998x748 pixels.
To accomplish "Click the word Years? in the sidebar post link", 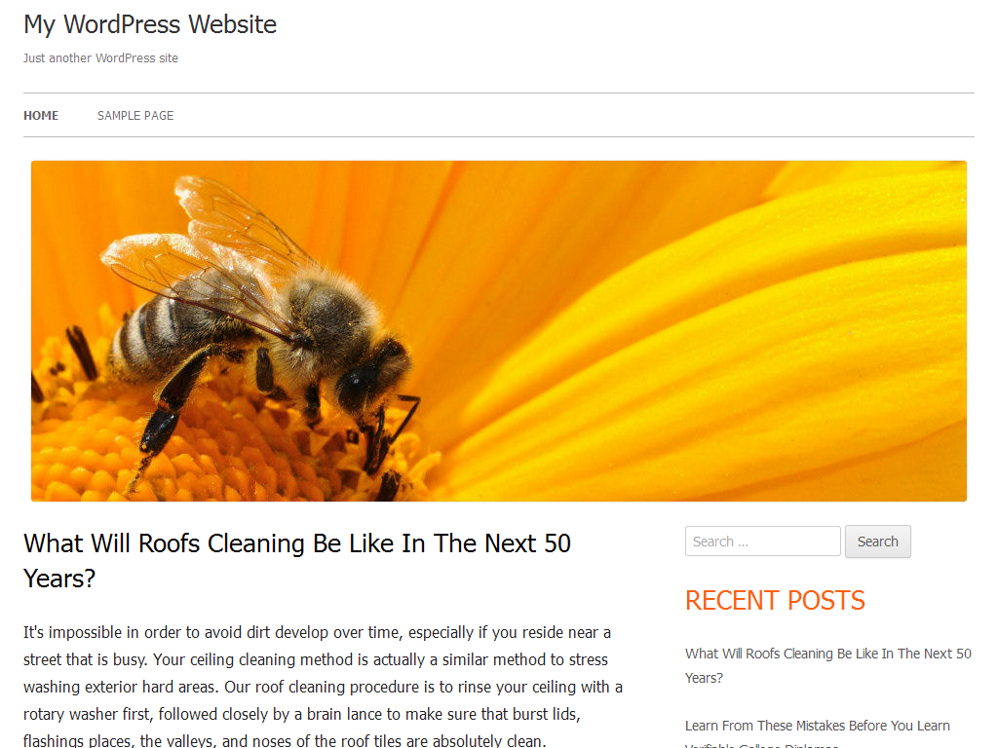I will (x=704, y=678).
